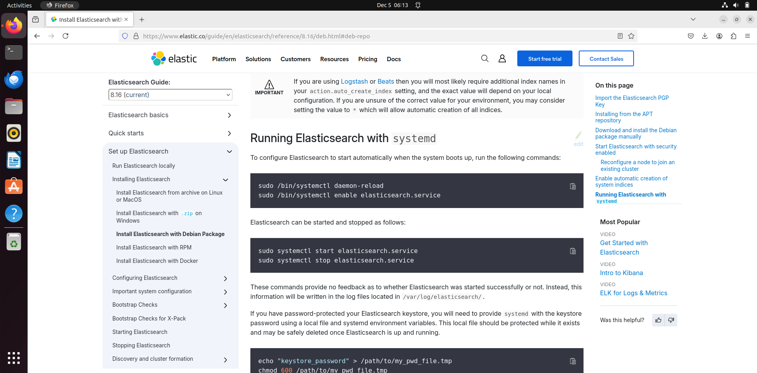Open the Firefox downloads panel
Viewport: 757px width, 373px height.
705,36
